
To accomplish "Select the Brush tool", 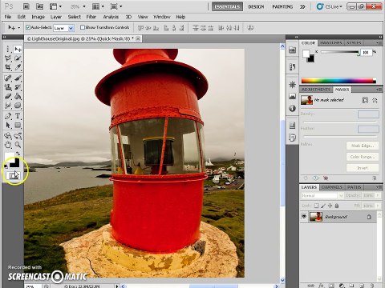I will (x=18, y=78).
